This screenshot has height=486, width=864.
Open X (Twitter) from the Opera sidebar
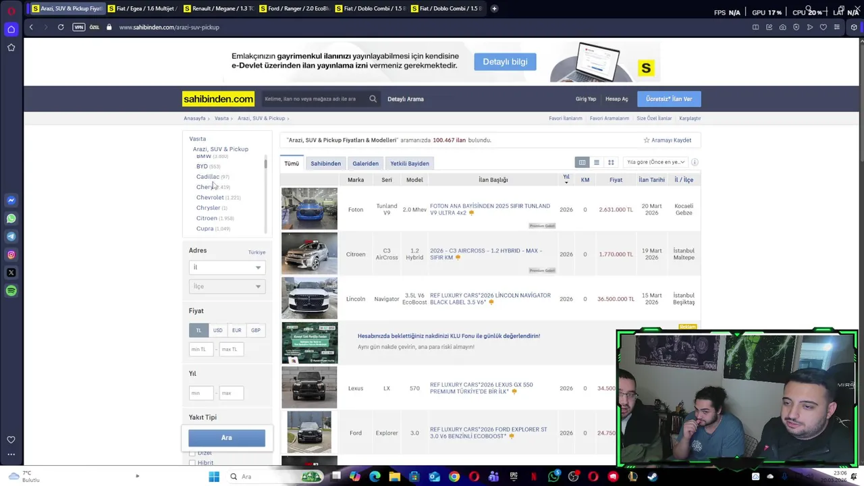11,273
